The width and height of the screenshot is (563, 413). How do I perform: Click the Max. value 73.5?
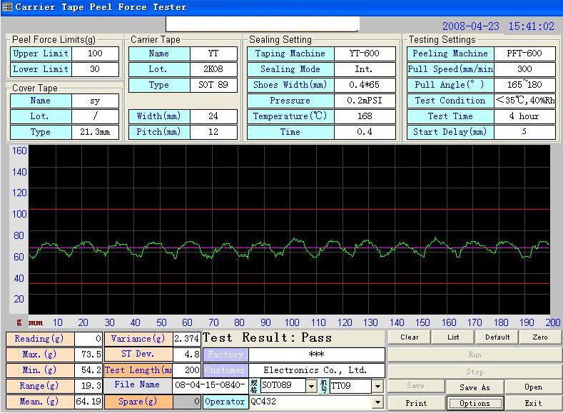88,355
